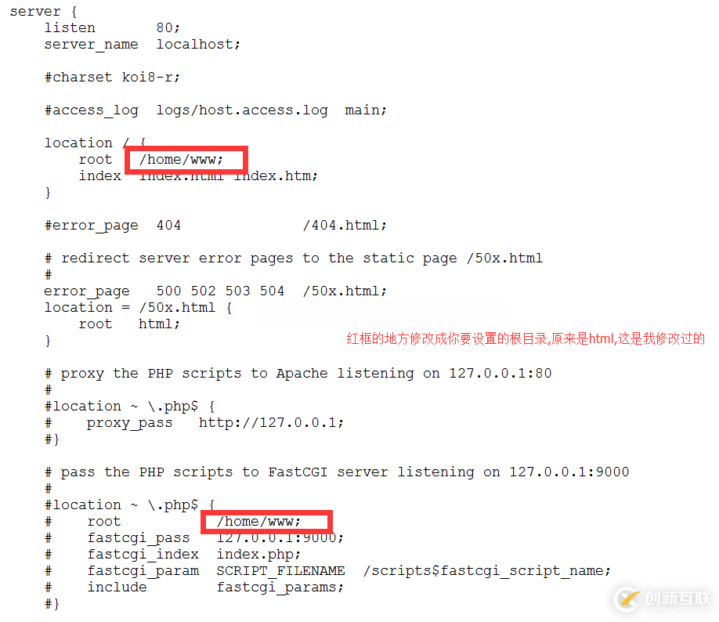
Task: Click the listen 80; line
Action: point(112,28)
